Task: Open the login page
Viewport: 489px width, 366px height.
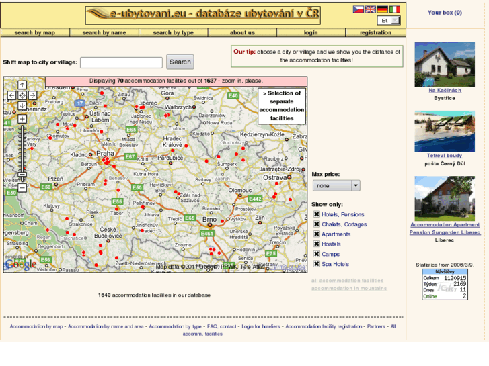Action: [311, 32]
